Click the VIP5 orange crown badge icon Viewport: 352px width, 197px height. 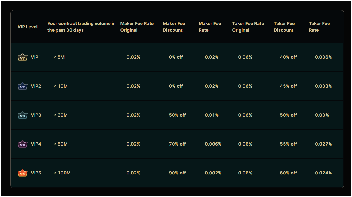[23, 173]
